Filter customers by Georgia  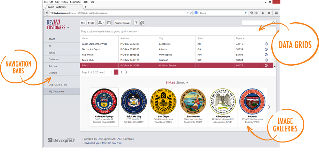[62, 72]
